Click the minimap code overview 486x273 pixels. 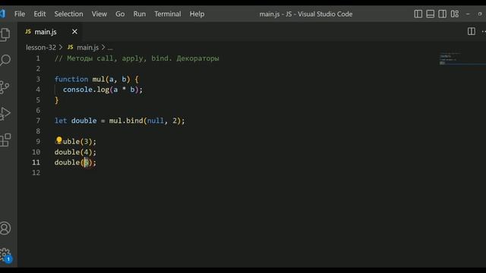click(462, 59)
